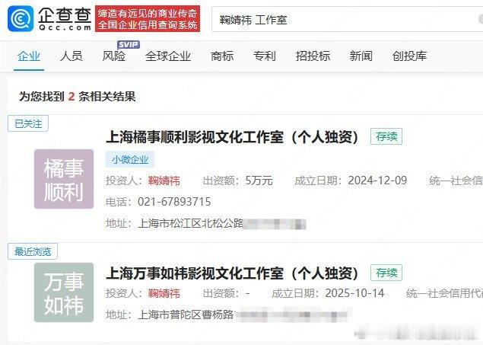Screen dimensions: 483x345
Task: Switch to 商标 tab
Action: [x=222, y=56]
